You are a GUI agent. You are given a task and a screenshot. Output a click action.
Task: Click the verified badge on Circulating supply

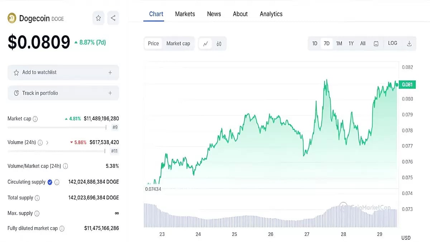tap(49, 182)
